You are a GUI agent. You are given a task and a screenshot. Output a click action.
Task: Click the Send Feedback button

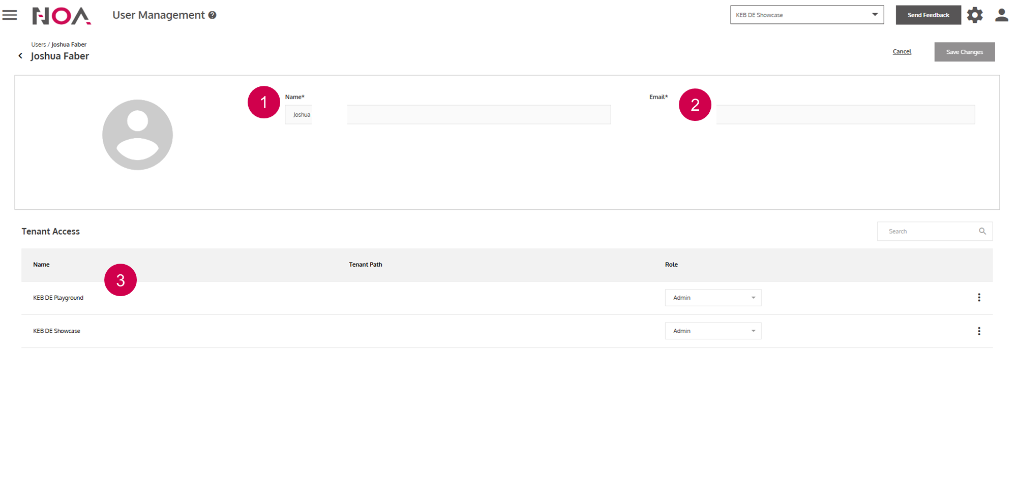pyautogui.click(x=928, y=15)
